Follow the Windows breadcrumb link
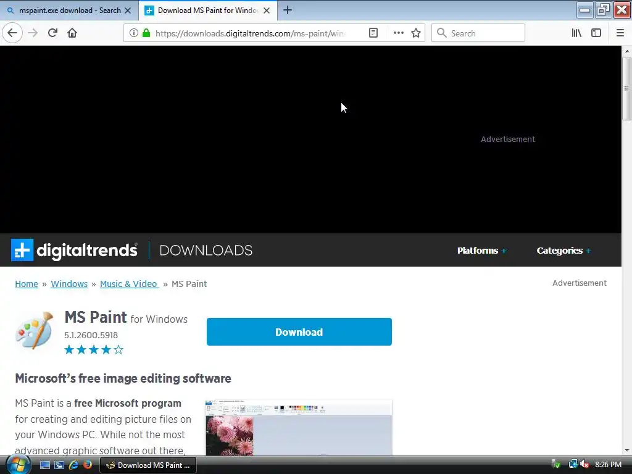Image resolution: width=632 pixels, height=474 pixels. click(x=69, y=284)
